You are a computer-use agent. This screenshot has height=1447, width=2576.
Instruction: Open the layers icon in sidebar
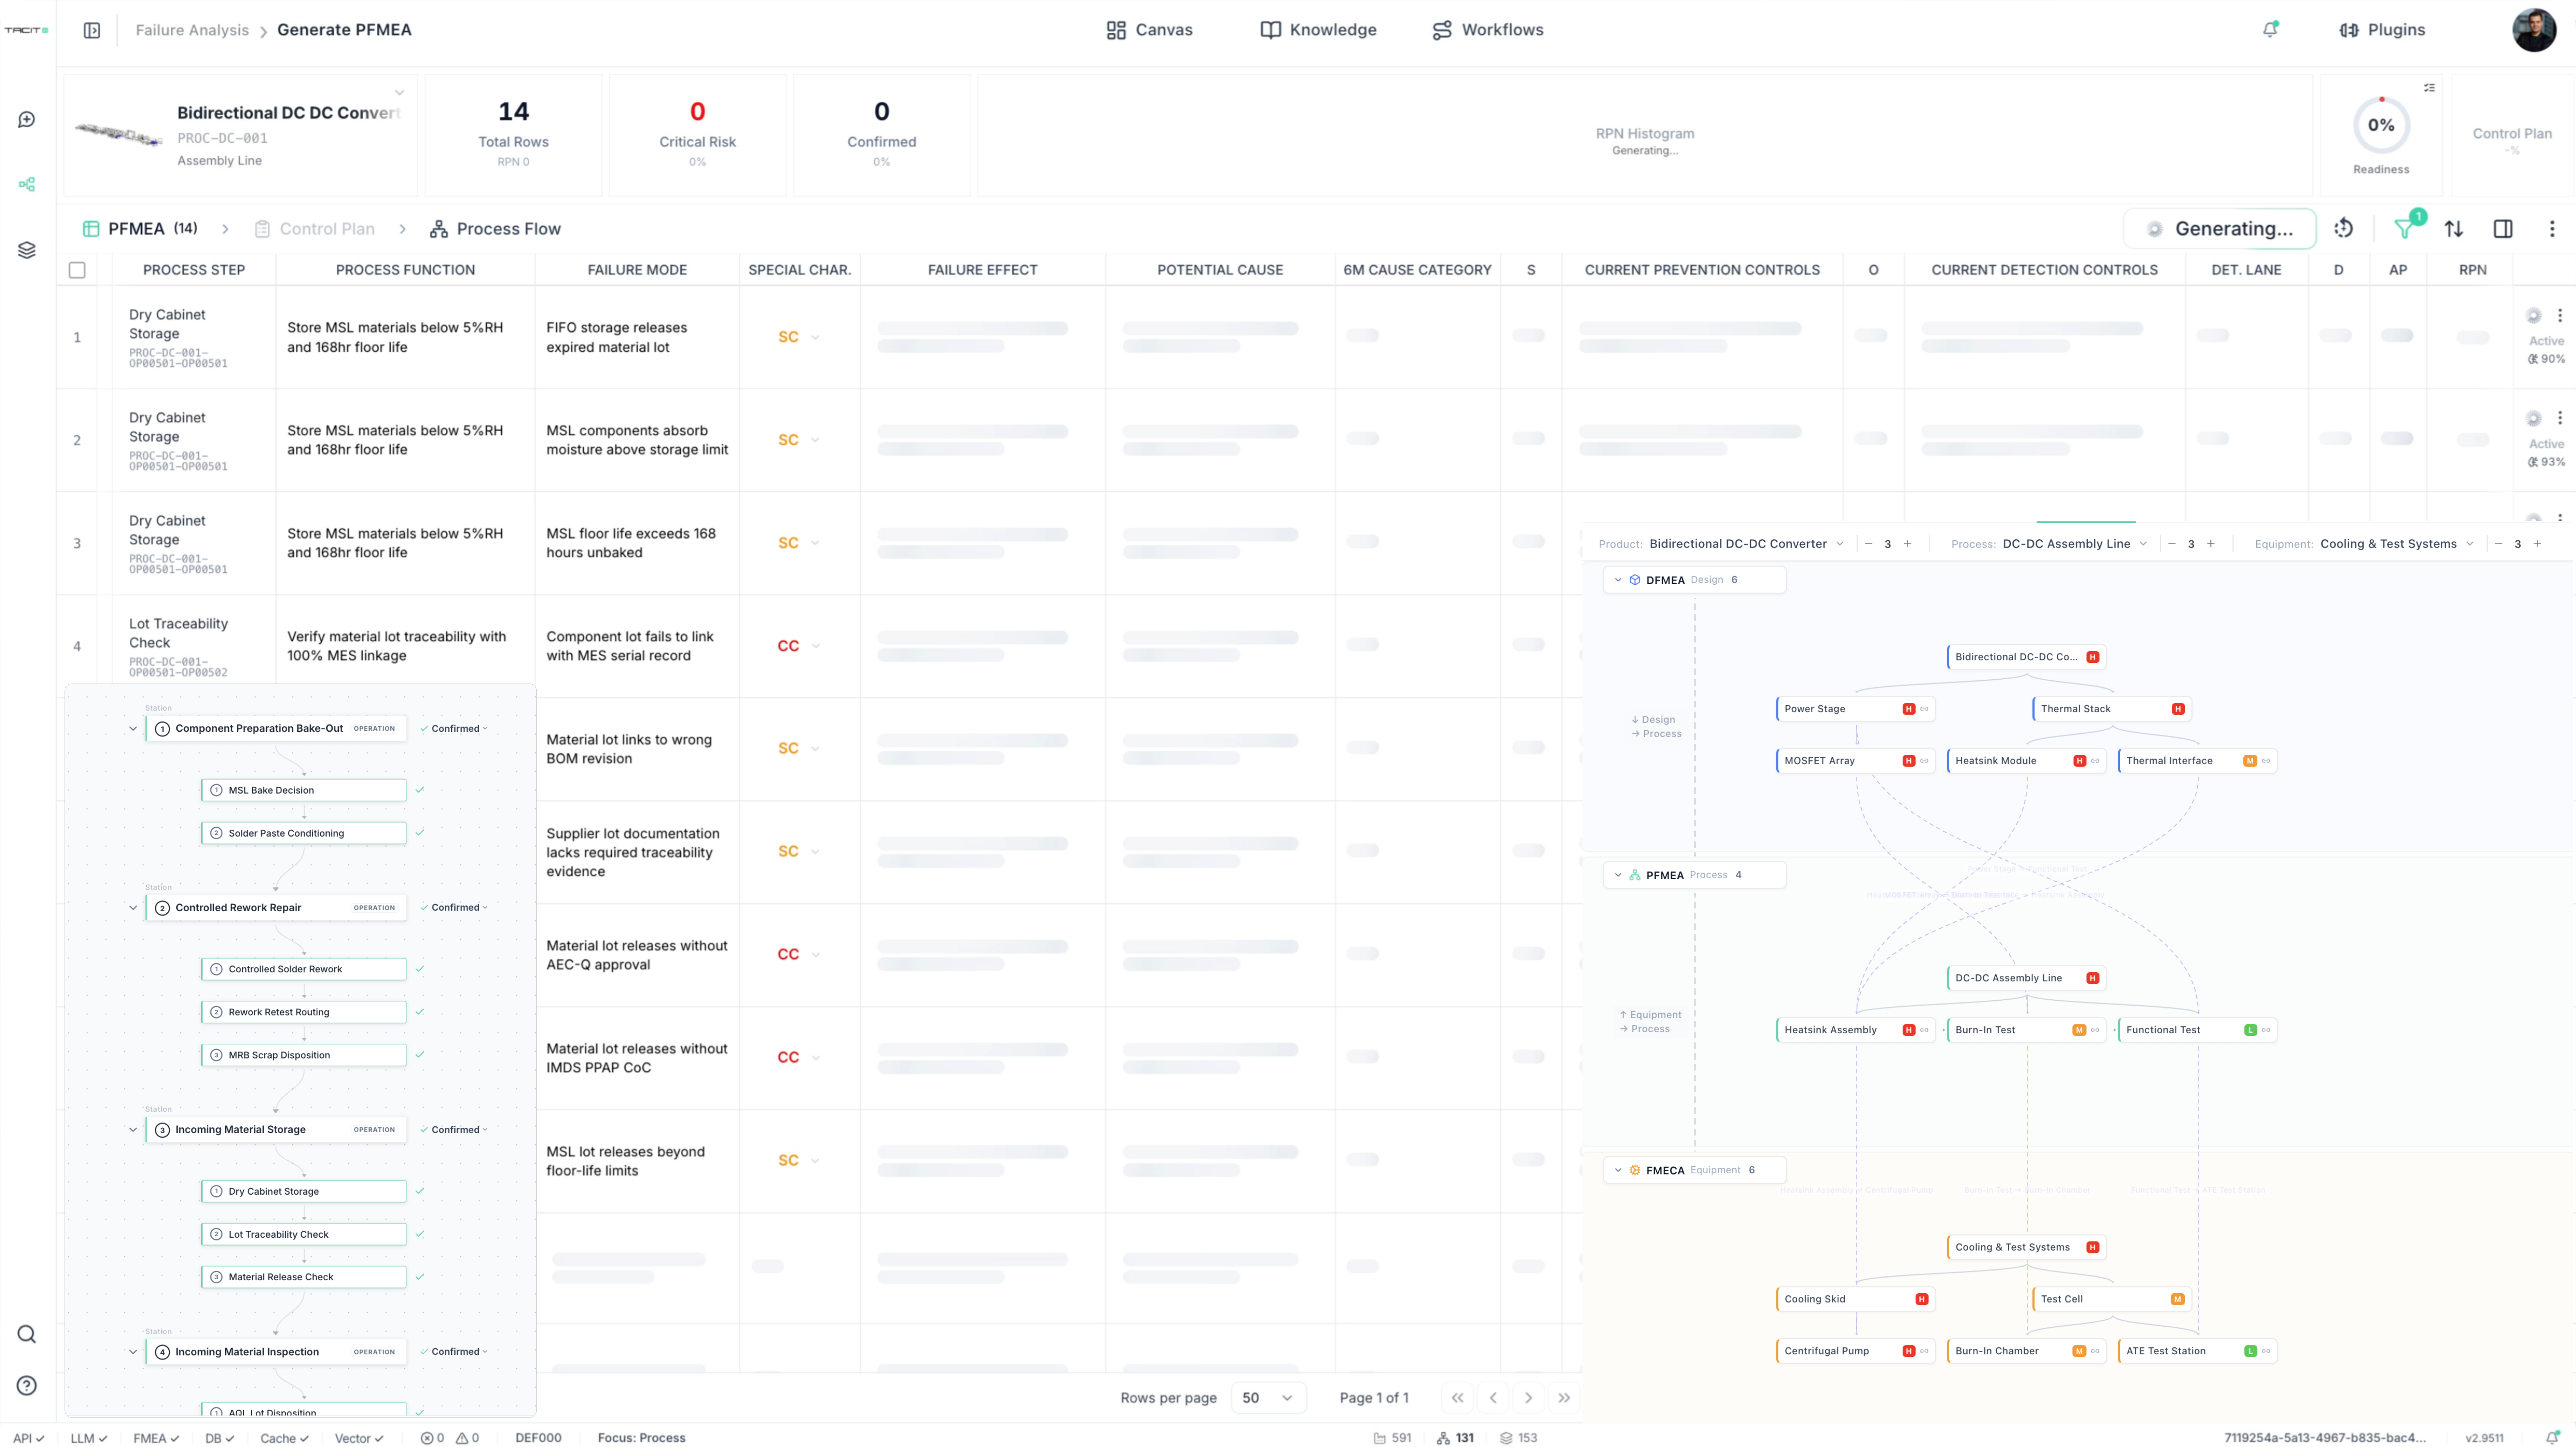coord(27,250)
